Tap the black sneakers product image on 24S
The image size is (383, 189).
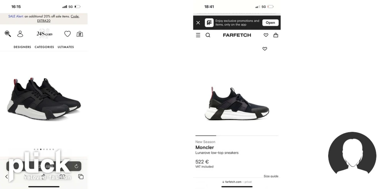coord(44,99)
